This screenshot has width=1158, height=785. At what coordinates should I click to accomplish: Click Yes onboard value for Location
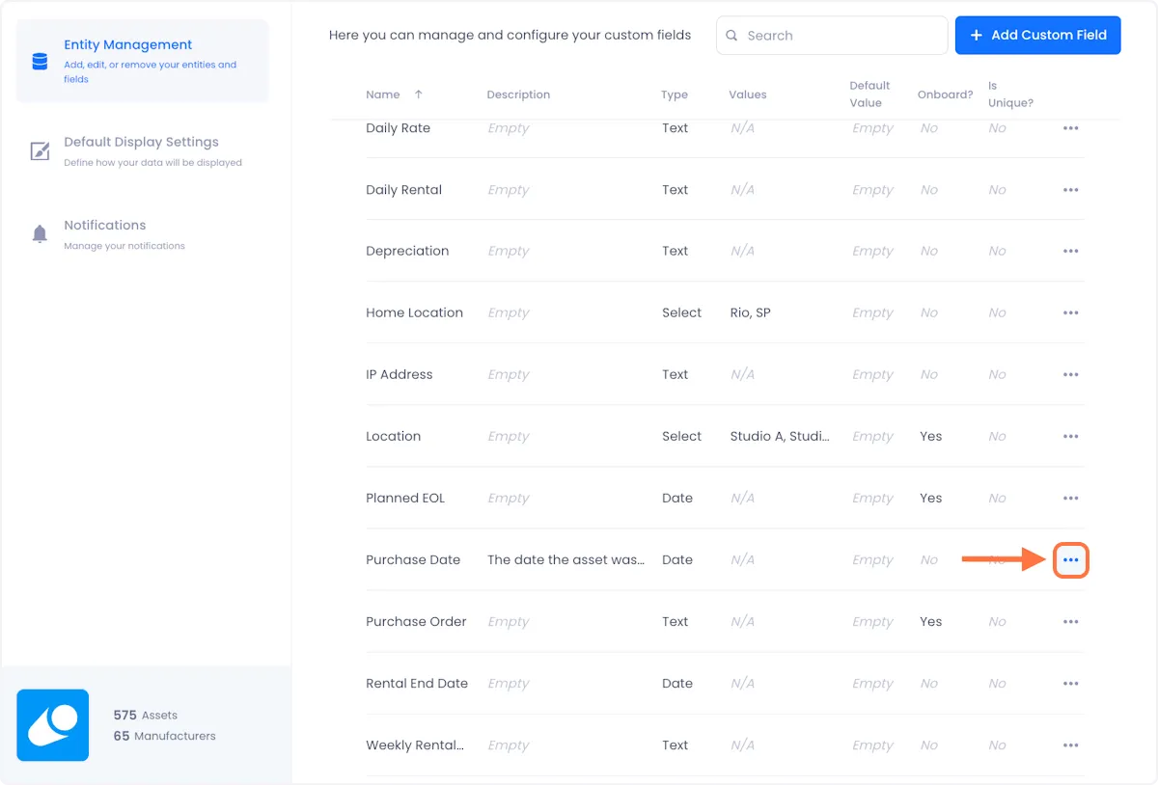tap(930, 436)
